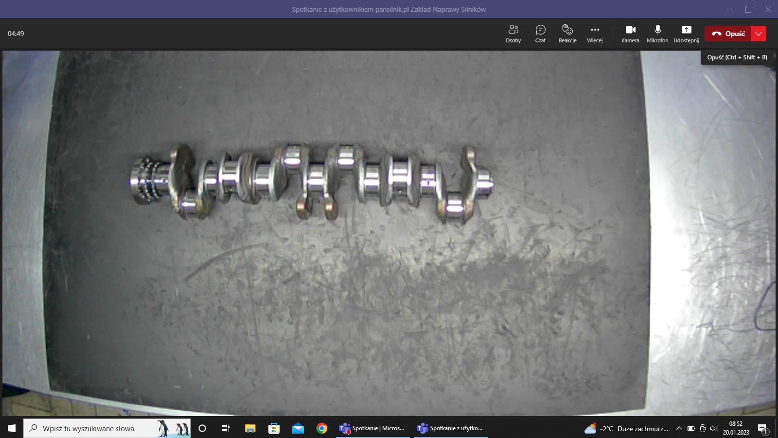Open Microsoft Store from taskbar
Viewport: 778px width, 438px height.
pos(274,428)
